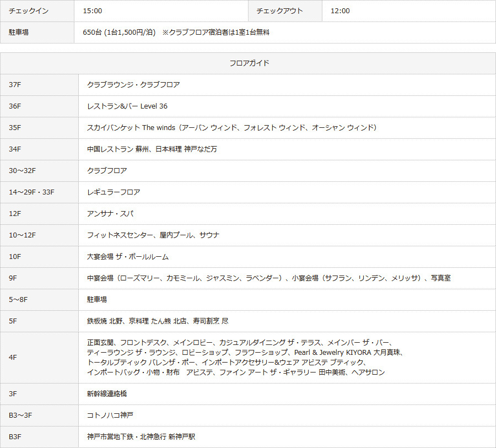Click the 35F floor label
The height and width of the screenshot is (448, 496).
point(15,128)
